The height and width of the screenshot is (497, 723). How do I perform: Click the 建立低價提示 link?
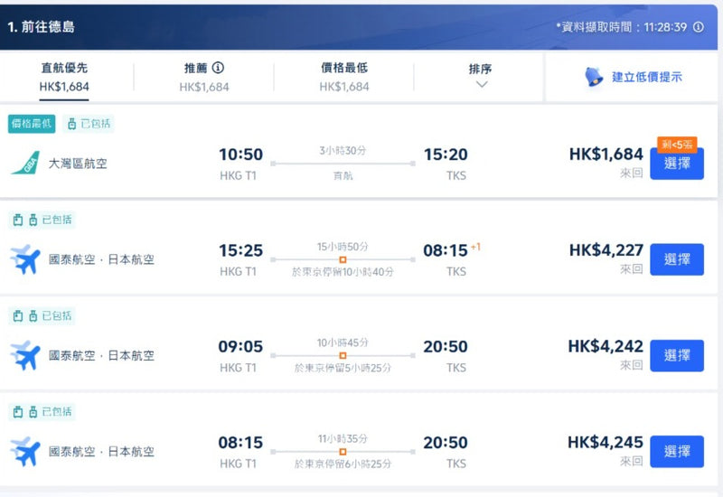point(647,77)
